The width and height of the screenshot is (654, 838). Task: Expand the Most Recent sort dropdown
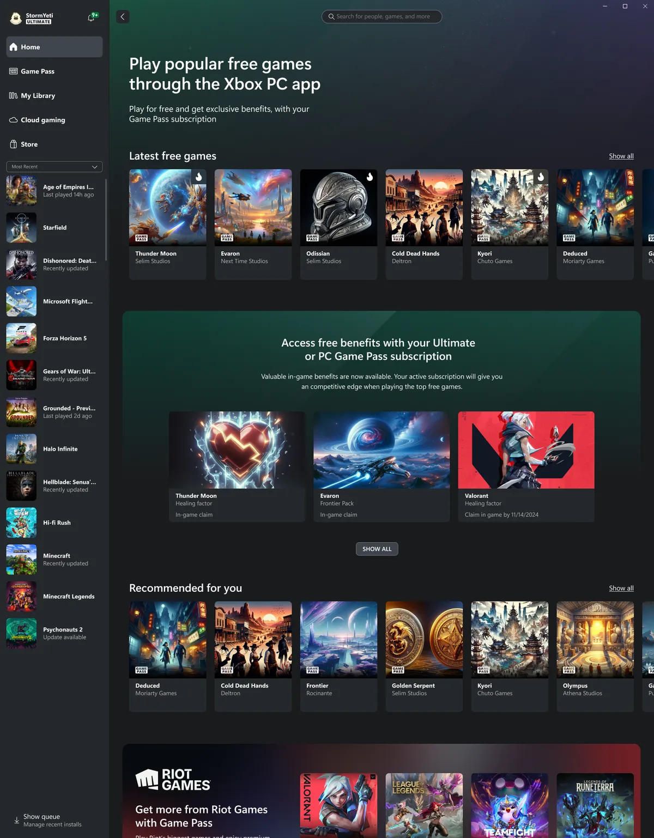coord(54,167)
